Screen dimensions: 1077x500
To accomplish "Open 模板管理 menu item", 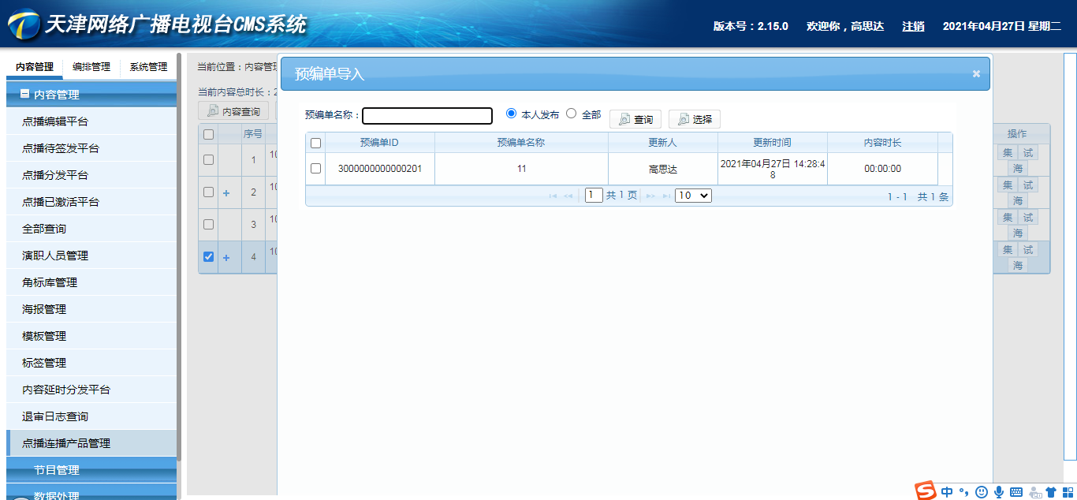I will click(91, 336).
